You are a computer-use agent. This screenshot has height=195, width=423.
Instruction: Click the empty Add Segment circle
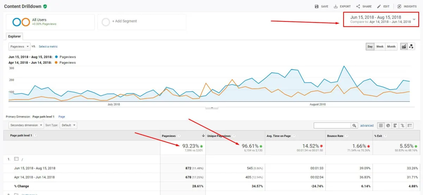(x=105, y=22)
